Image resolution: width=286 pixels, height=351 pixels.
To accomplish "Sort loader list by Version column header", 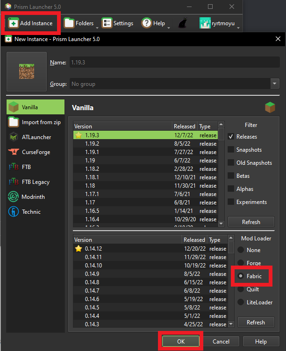I will 128,240.
